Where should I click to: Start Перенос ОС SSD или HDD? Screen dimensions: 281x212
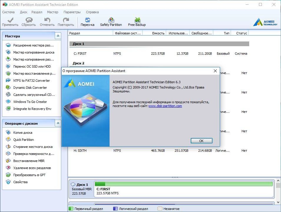[28, 66]
